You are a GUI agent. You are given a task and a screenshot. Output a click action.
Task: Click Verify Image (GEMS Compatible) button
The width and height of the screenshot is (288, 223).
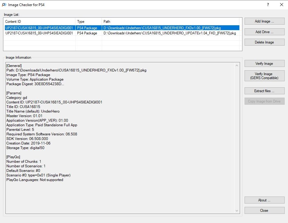coord(264,76)
